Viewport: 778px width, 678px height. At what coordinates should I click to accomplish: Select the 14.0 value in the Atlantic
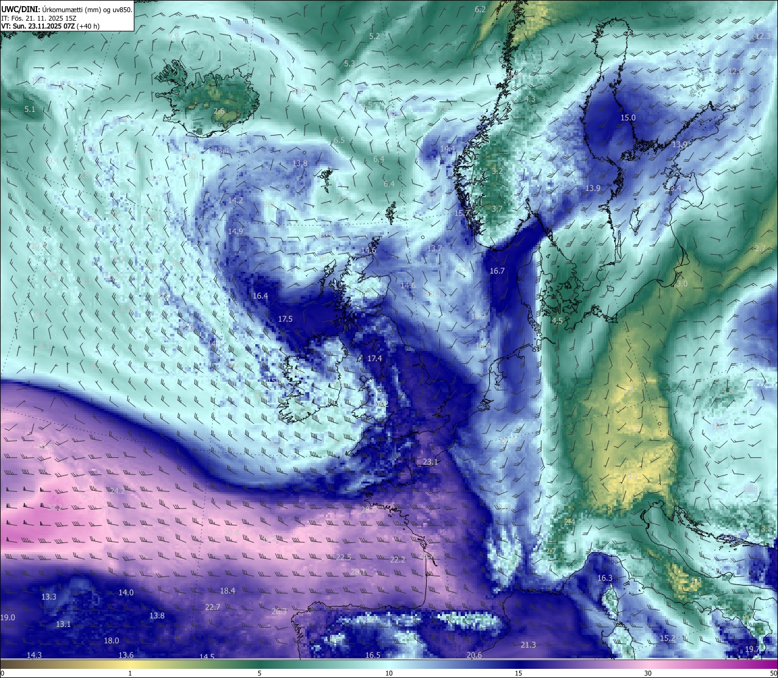(x=126, y=592)
